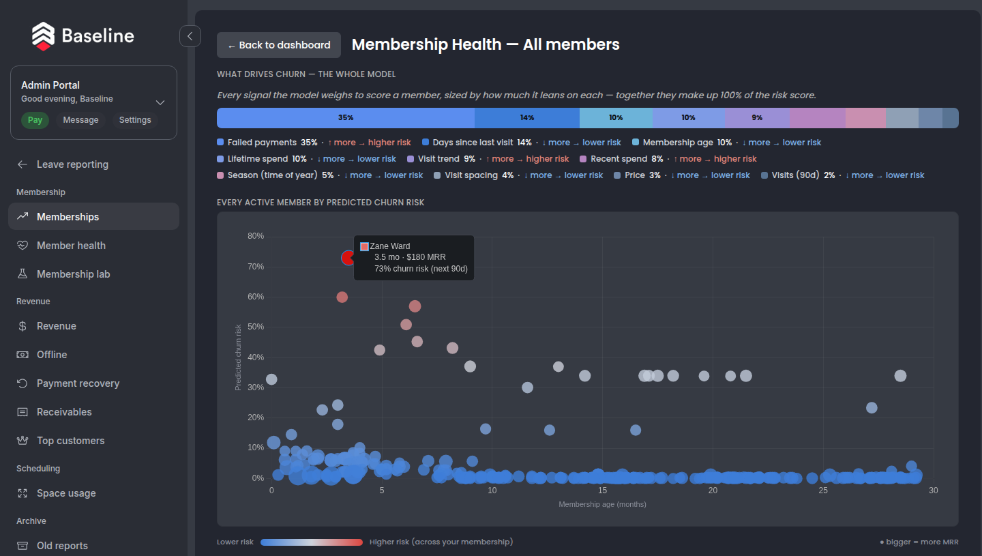This screenshot has height=556, width=982.
Task: Click the Recent spend legend color dot
Action: point(583,159)
